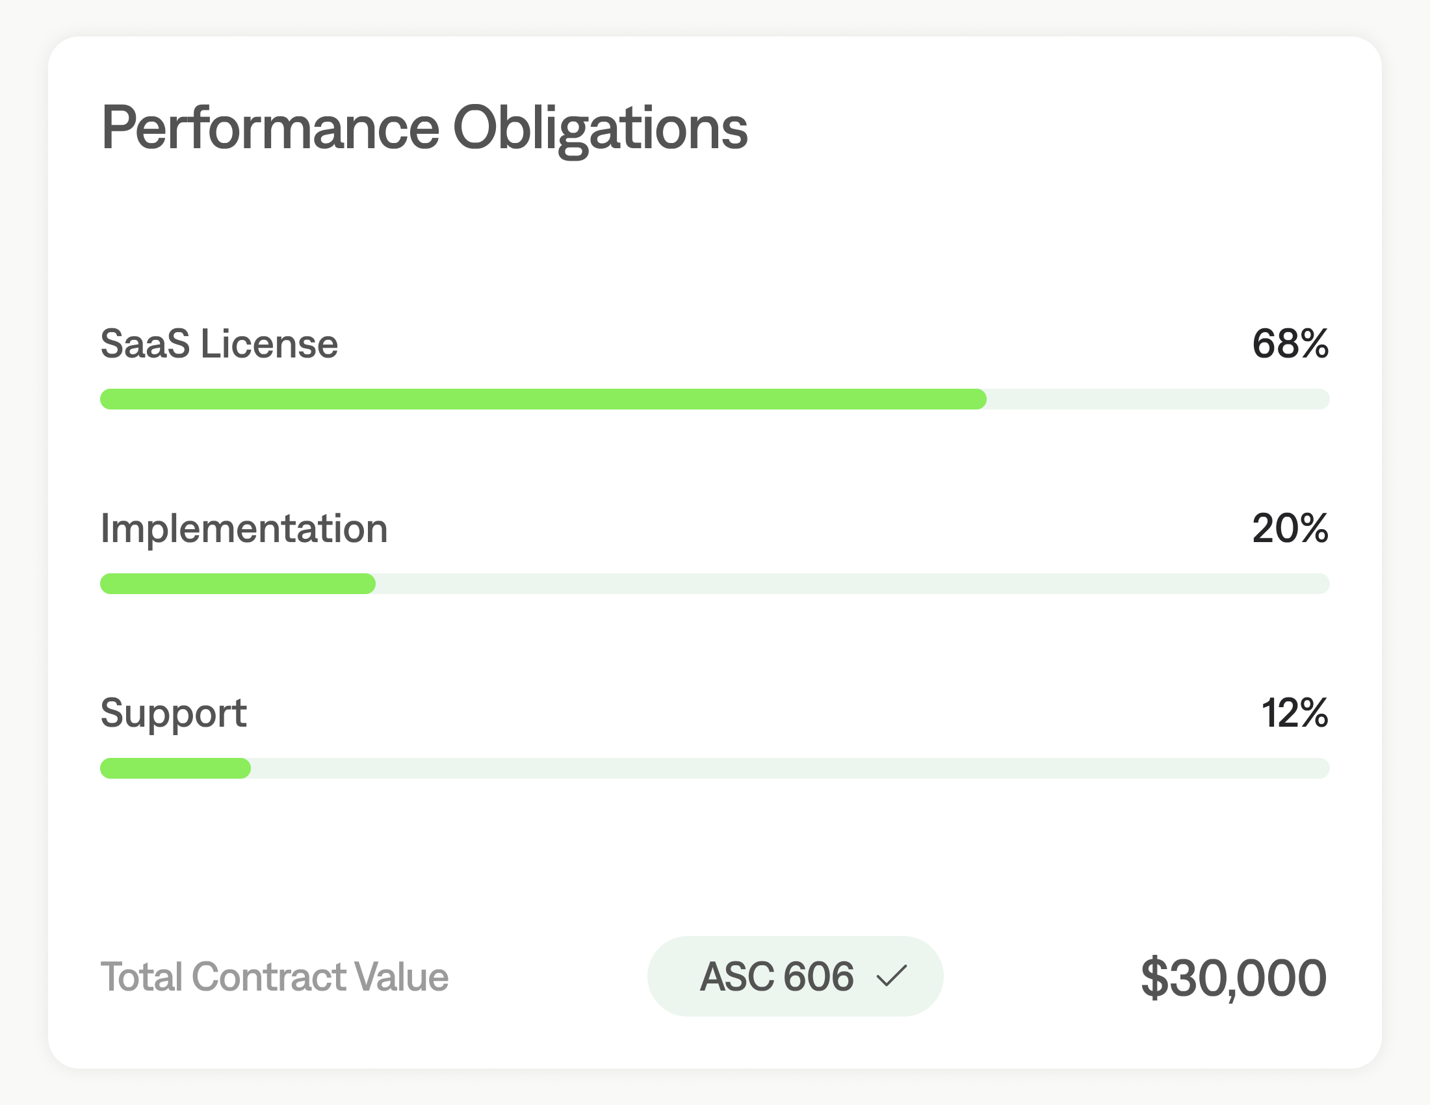Select the Support label

[174, 713]
